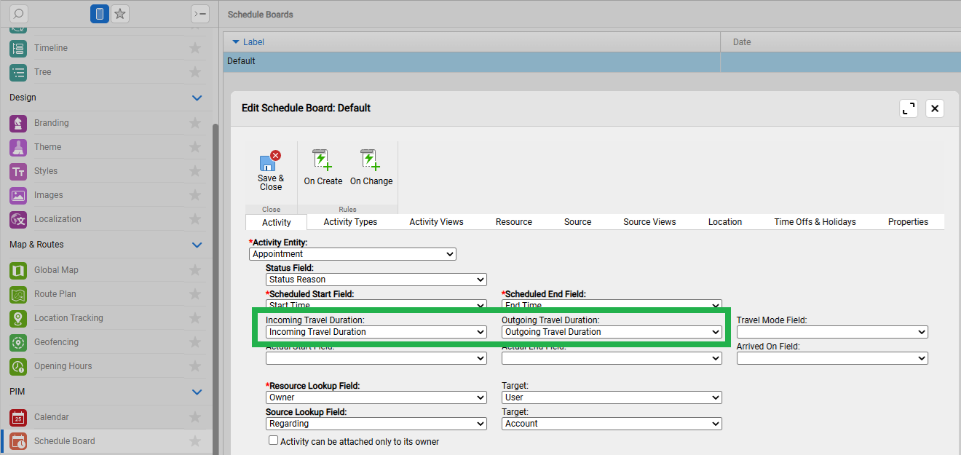Image resolution: width=961 pixels, height=455 pixels.
Task: Switch to the Activity Views tab
Action: (x=436, y=222)
